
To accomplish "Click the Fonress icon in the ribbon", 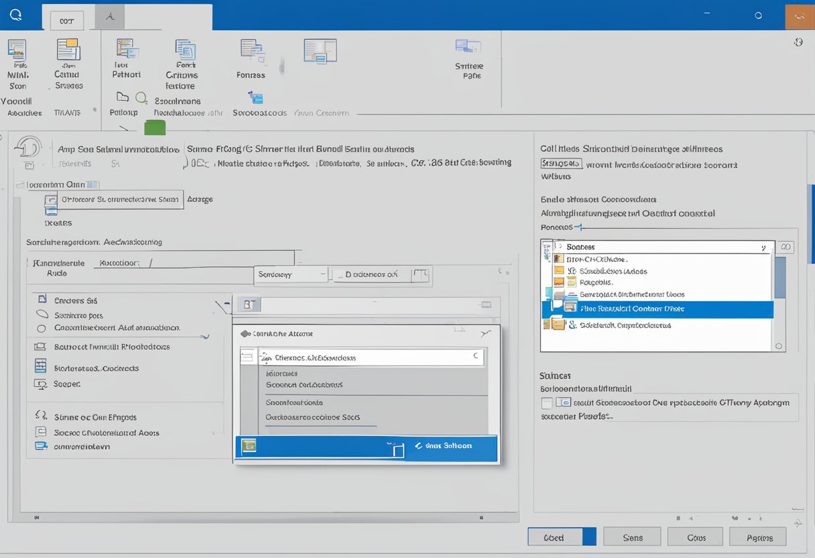I will click(251, 51).
